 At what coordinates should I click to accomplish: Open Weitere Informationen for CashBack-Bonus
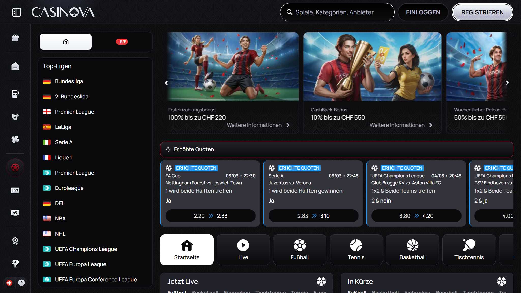pyautogui.click(x=401, y=125)
